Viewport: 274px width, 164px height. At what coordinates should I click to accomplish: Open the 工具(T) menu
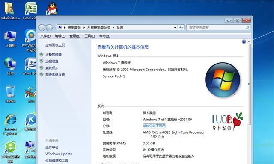click(x=89, y=36)
